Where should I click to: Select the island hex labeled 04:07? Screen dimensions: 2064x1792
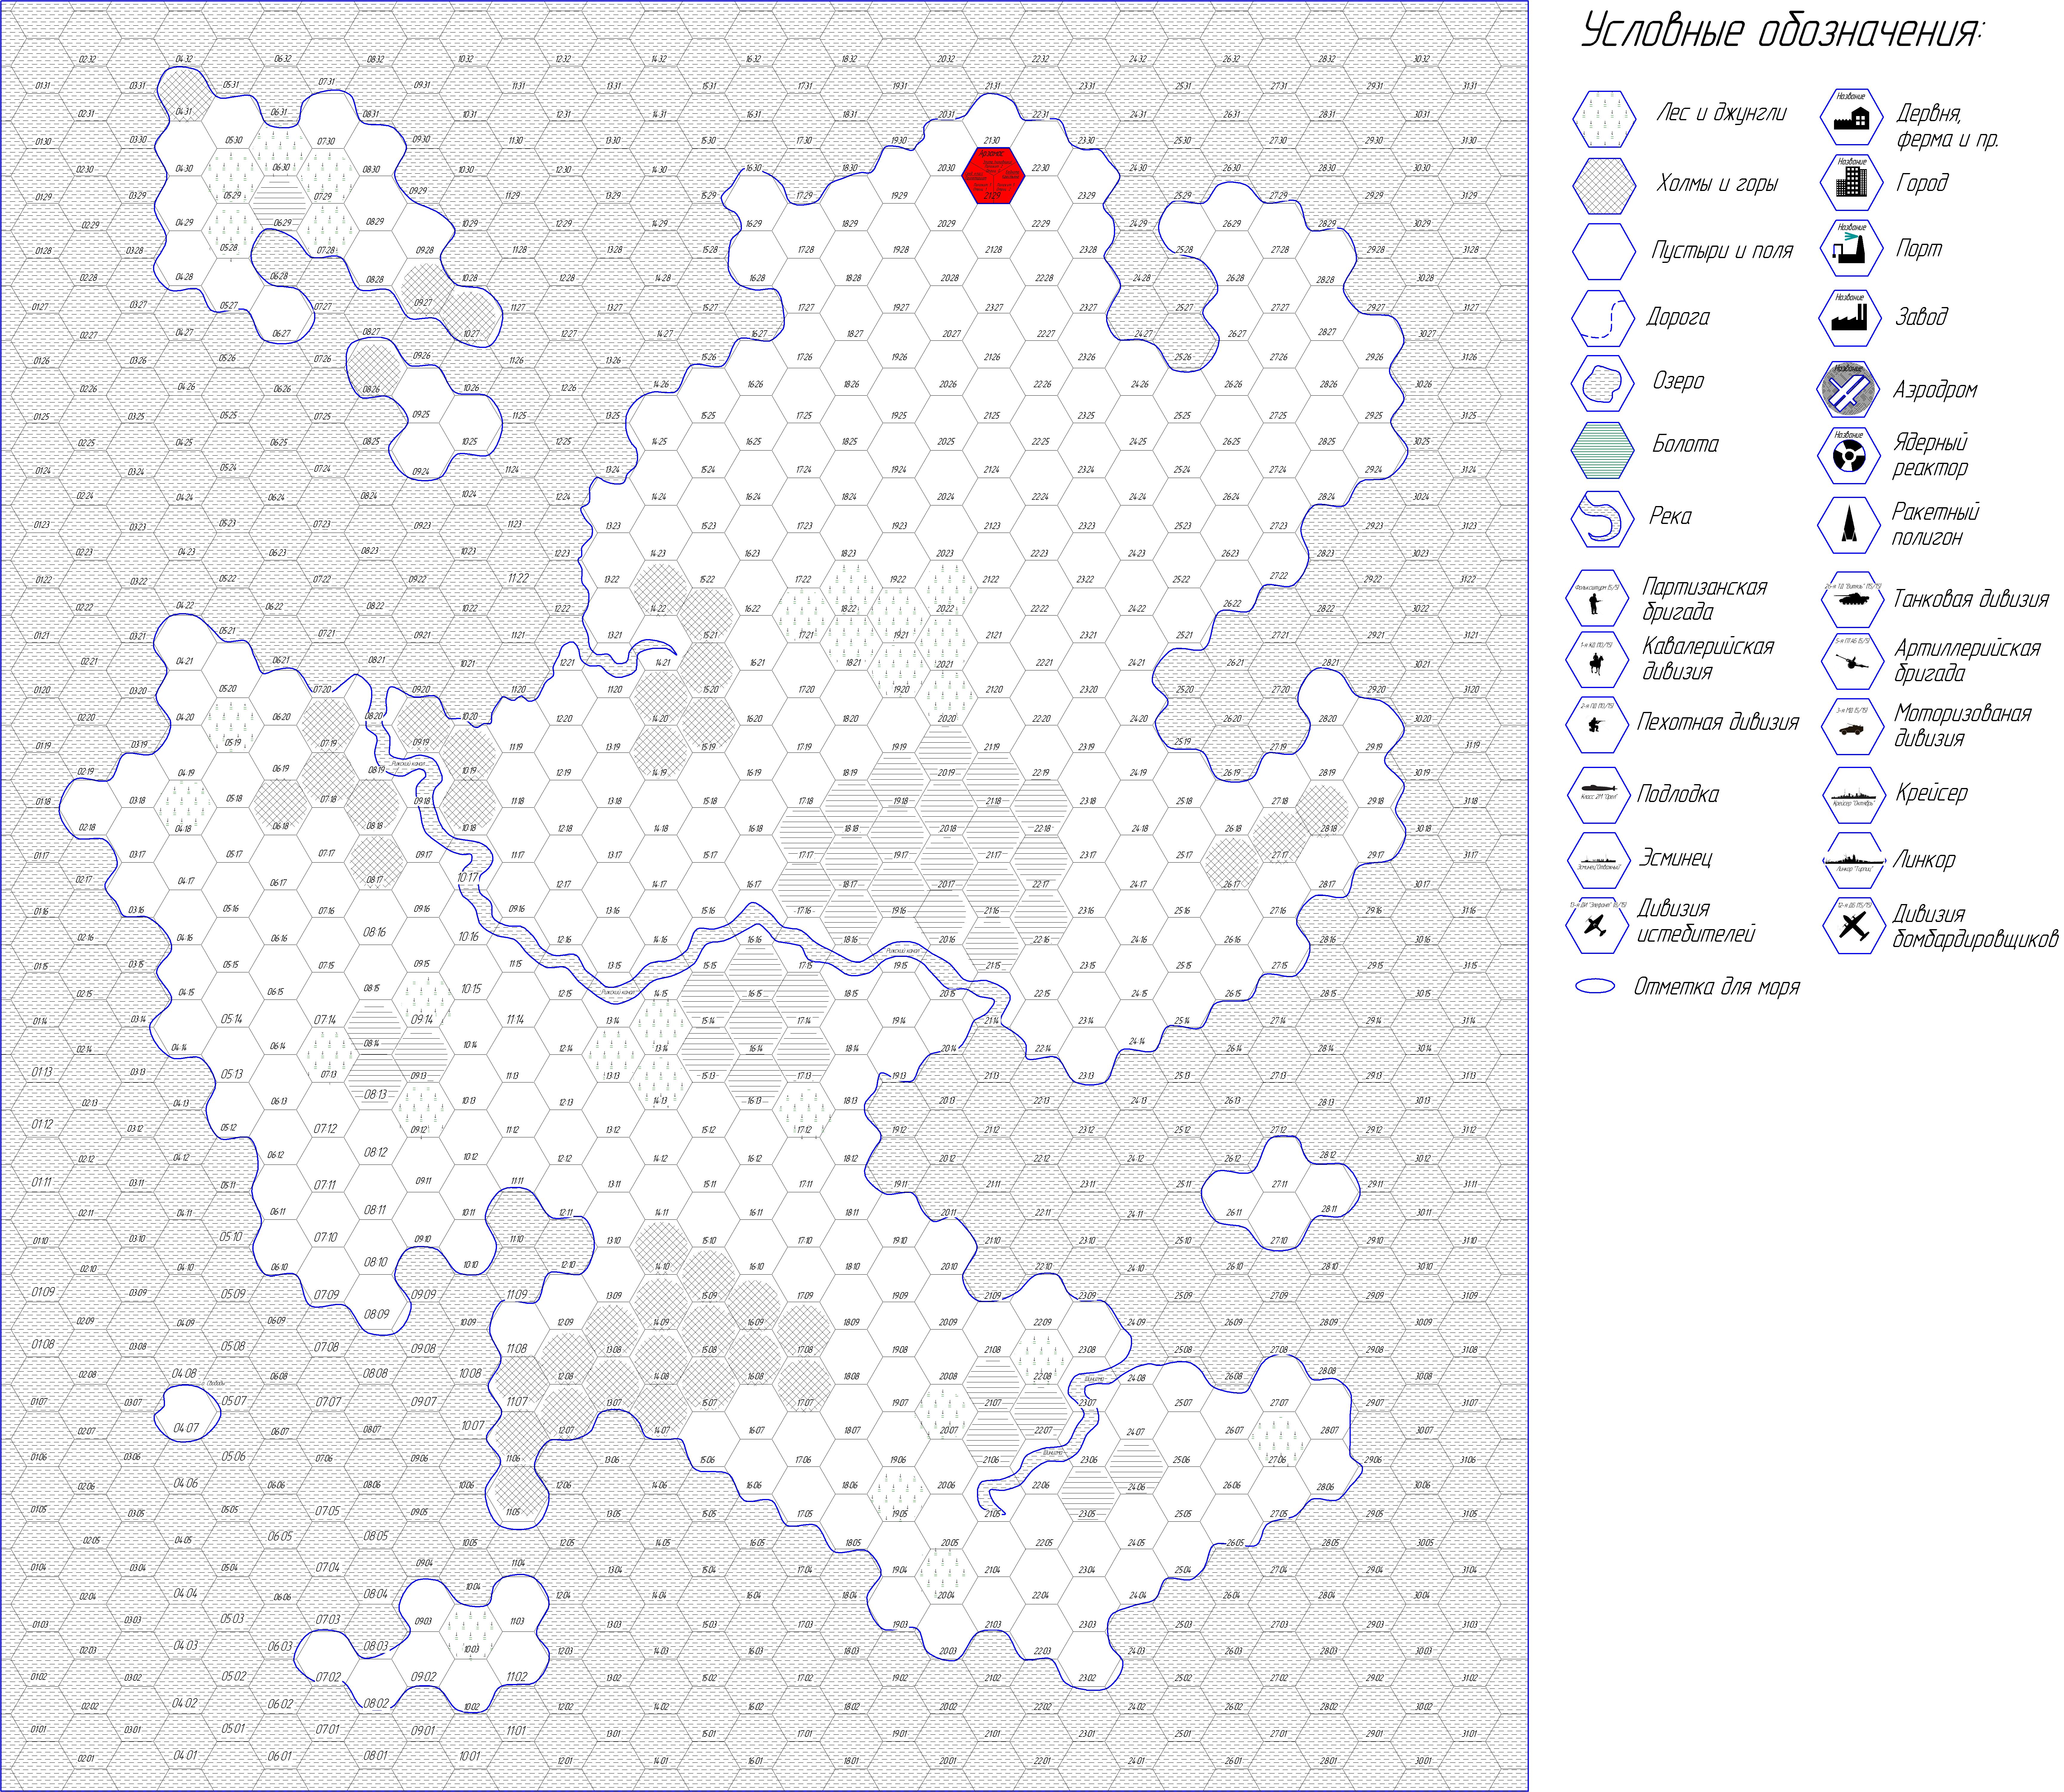186,1412
